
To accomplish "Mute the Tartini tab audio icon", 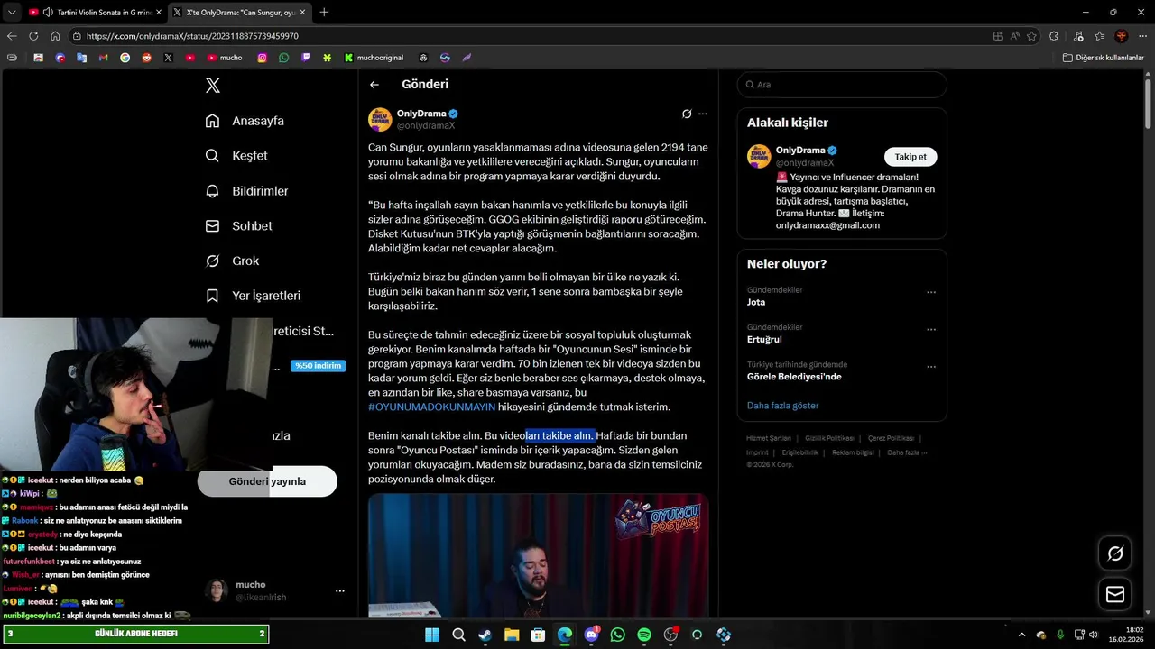I will (x=46, y=13).
